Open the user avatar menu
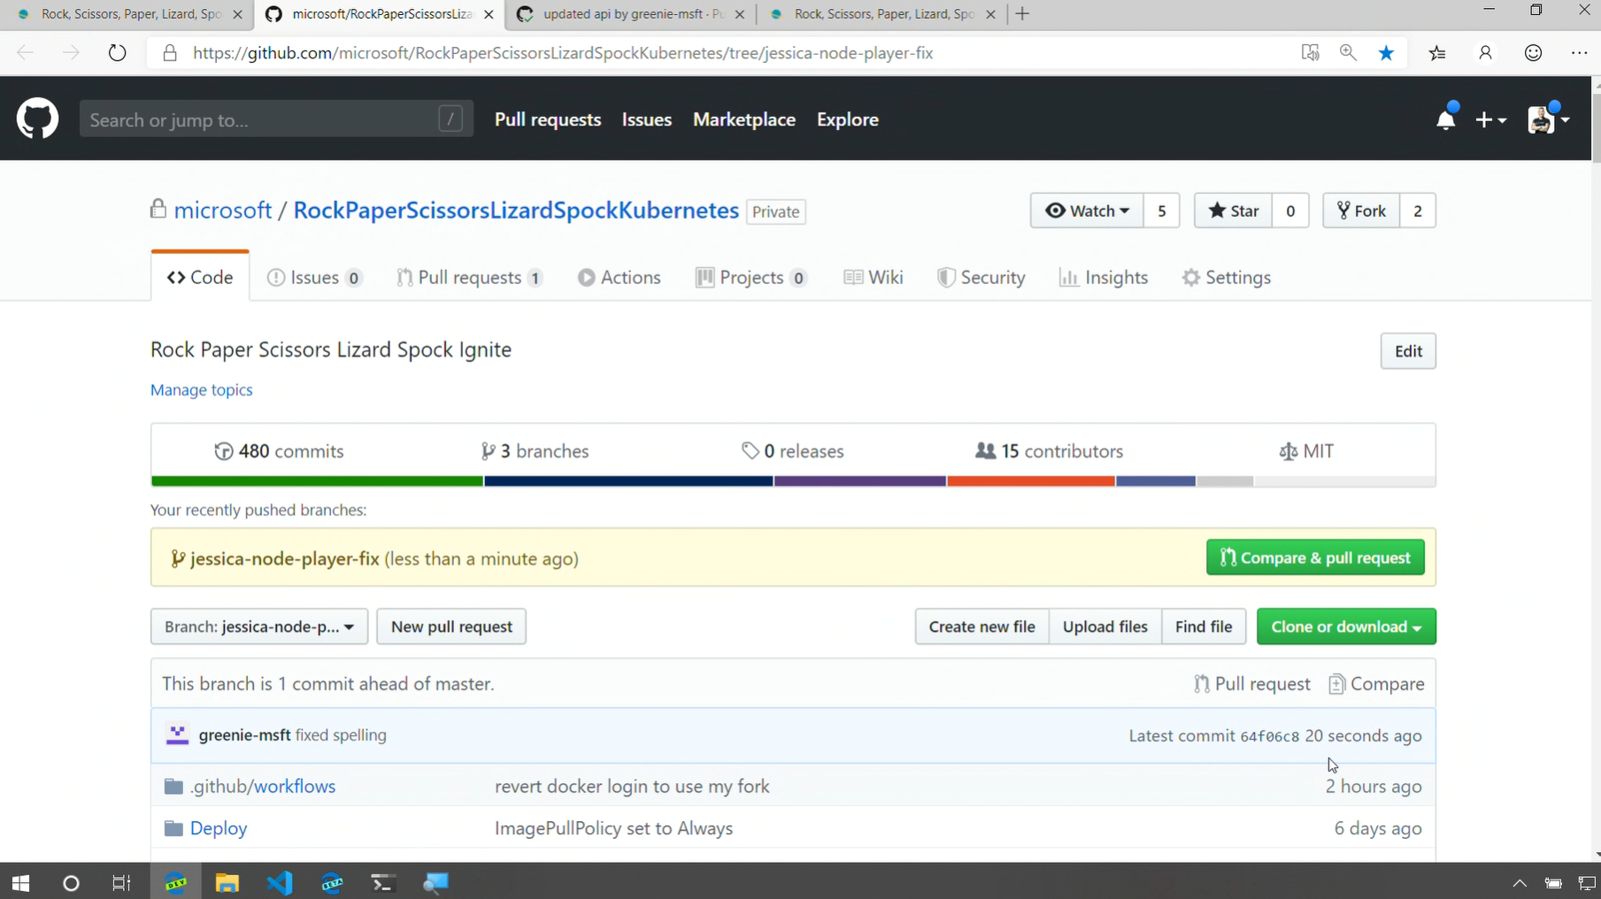The image size is (1601, 899). (x=1549, y=119)
